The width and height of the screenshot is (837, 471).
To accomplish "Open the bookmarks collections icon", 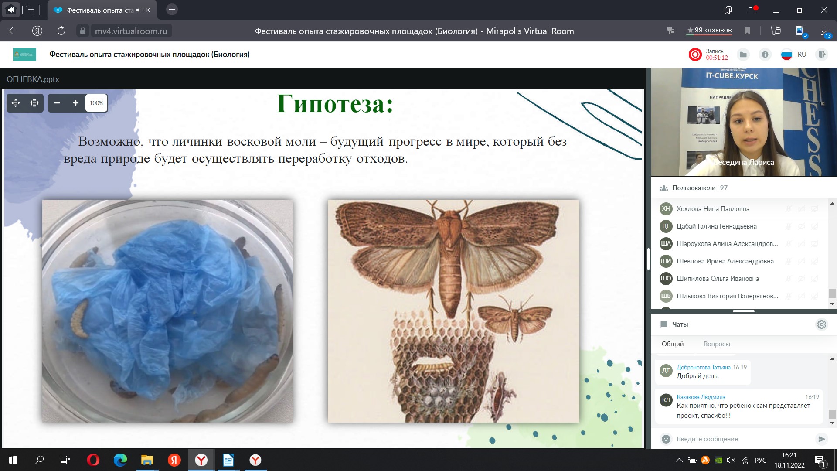I will pos(728,10).
